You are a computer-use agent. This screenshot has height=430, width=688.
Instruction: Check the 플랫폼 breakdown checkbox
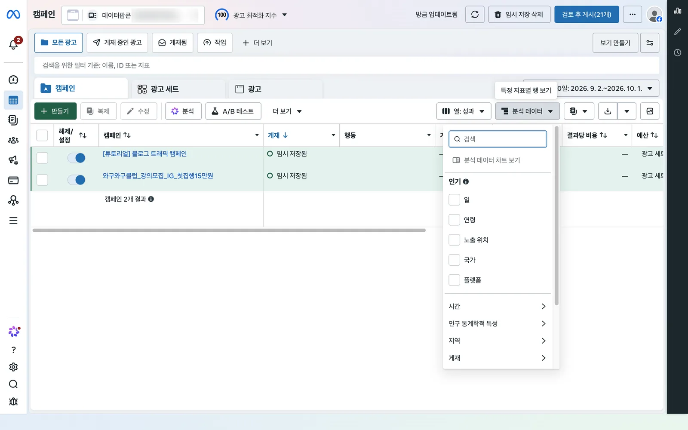(454, 280)
